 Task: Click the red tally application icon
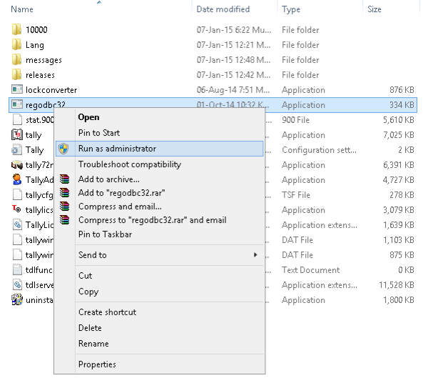point(17,135)
